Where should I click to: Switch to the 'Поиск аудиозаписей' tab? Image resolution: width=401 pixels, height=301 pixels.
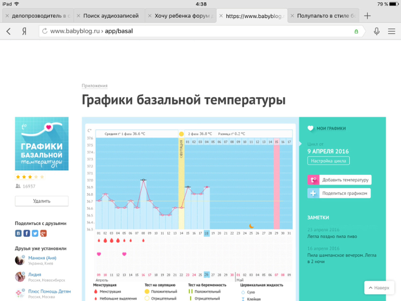coord(111,16)
